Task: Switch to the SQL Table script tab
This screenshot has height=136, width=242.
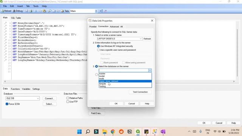Action: 16,18
